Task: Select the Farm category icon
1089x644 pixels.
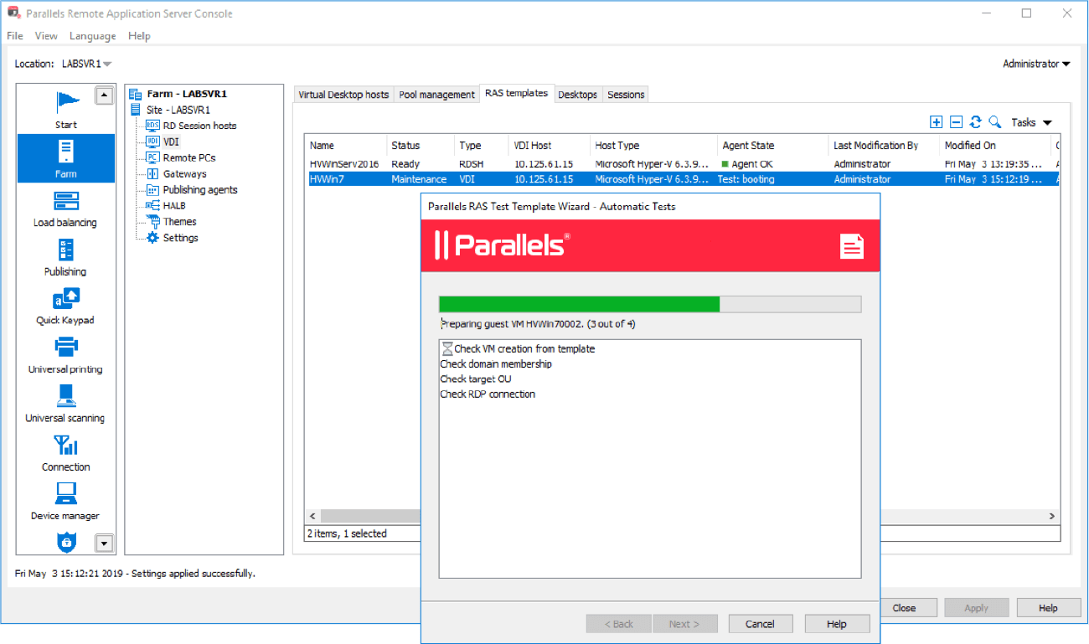Action: [x=65, y=152]
